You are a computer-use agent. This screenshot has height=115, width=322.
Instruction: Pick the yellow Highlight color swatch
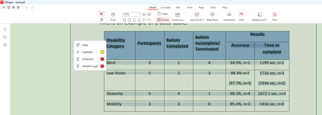(102, 52)
